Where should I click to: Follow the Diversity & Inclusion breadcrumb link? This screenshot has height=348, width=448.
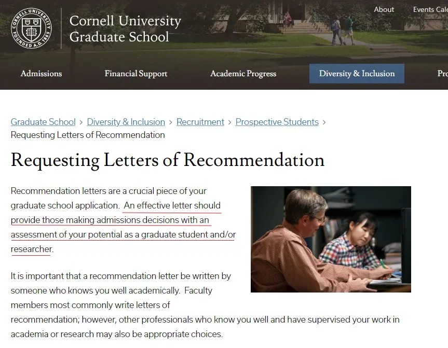126,122
